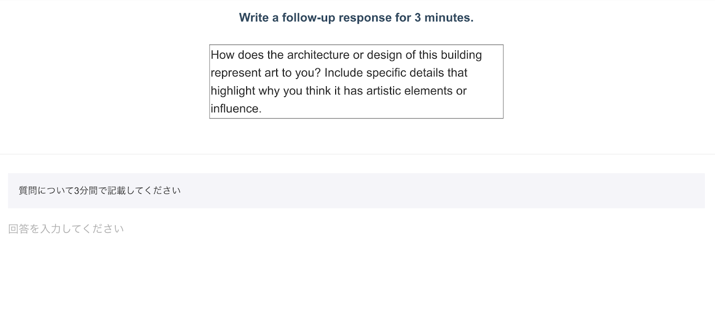
Task: Click "specific details" in the question text
Action: click(x=407, y=73)
